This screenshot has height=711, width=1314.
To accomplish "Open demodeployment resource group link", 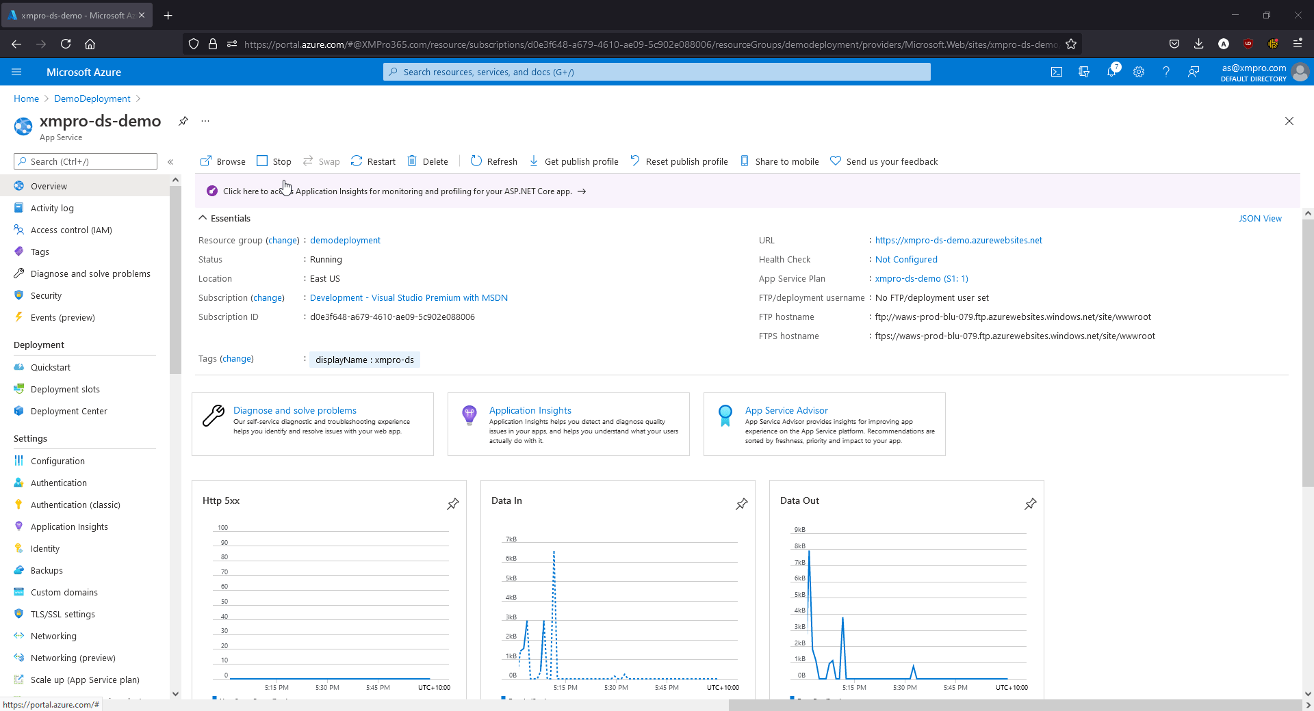I will pyautogui.click(x=345, y=240).
